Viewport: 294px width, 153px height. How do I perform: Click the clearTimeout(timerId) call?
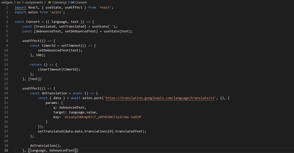[x=59, y=69]
